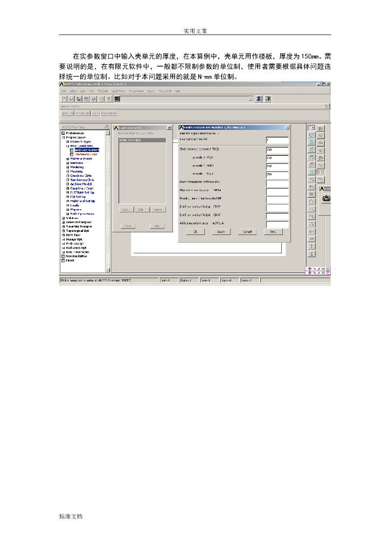Click the Report Generator toolbar icon
The image size is (390, 552).
point(101,99)
